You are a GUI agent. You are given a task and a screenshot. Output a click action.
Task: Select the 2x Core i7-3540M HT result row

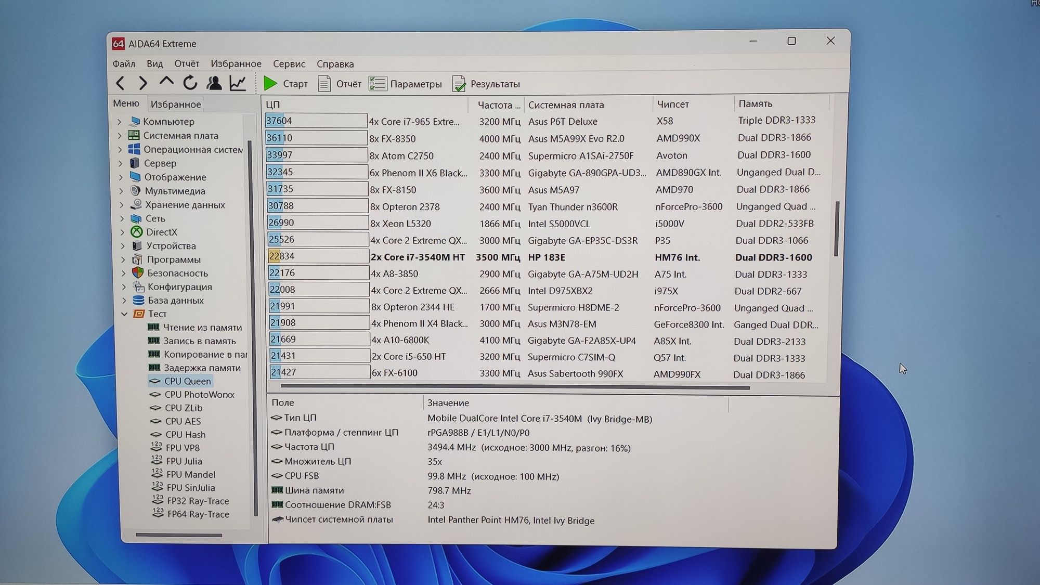(546, 257)
